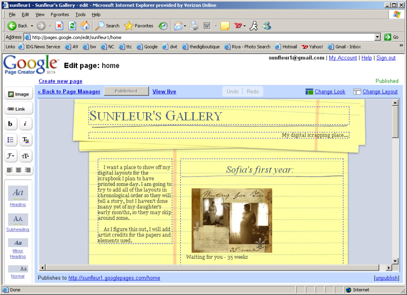Toggle bold text formatting
407x295 pixels.
point(11,124)
